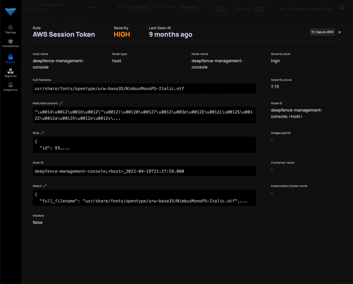Viewport: 353px width, 284px height.
Task: Click the Kubernetes cluster name dash value
Action: [x=272, y=193]
